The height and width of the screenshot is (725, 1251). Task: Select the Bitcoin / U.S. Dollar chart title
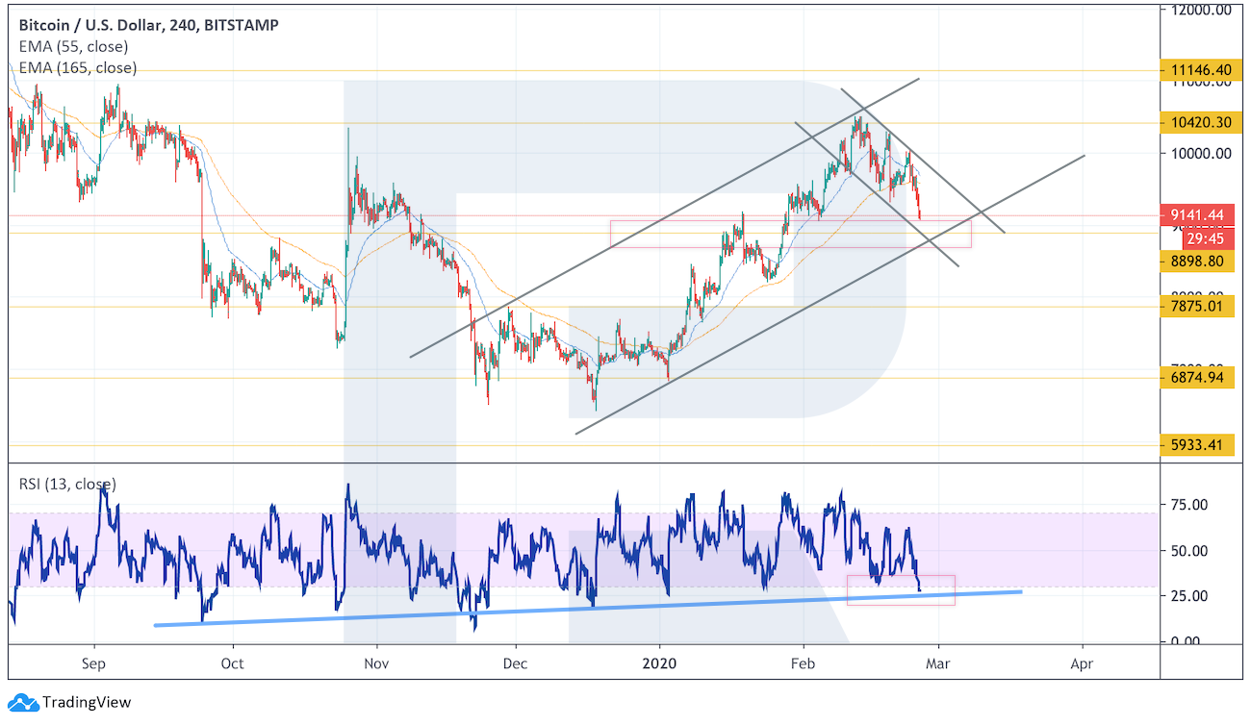[149, 25]
